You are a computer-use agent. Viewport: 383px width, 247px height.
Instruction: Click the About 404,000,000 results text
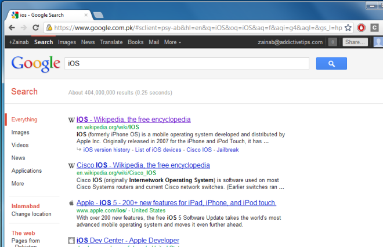[120, 93]
